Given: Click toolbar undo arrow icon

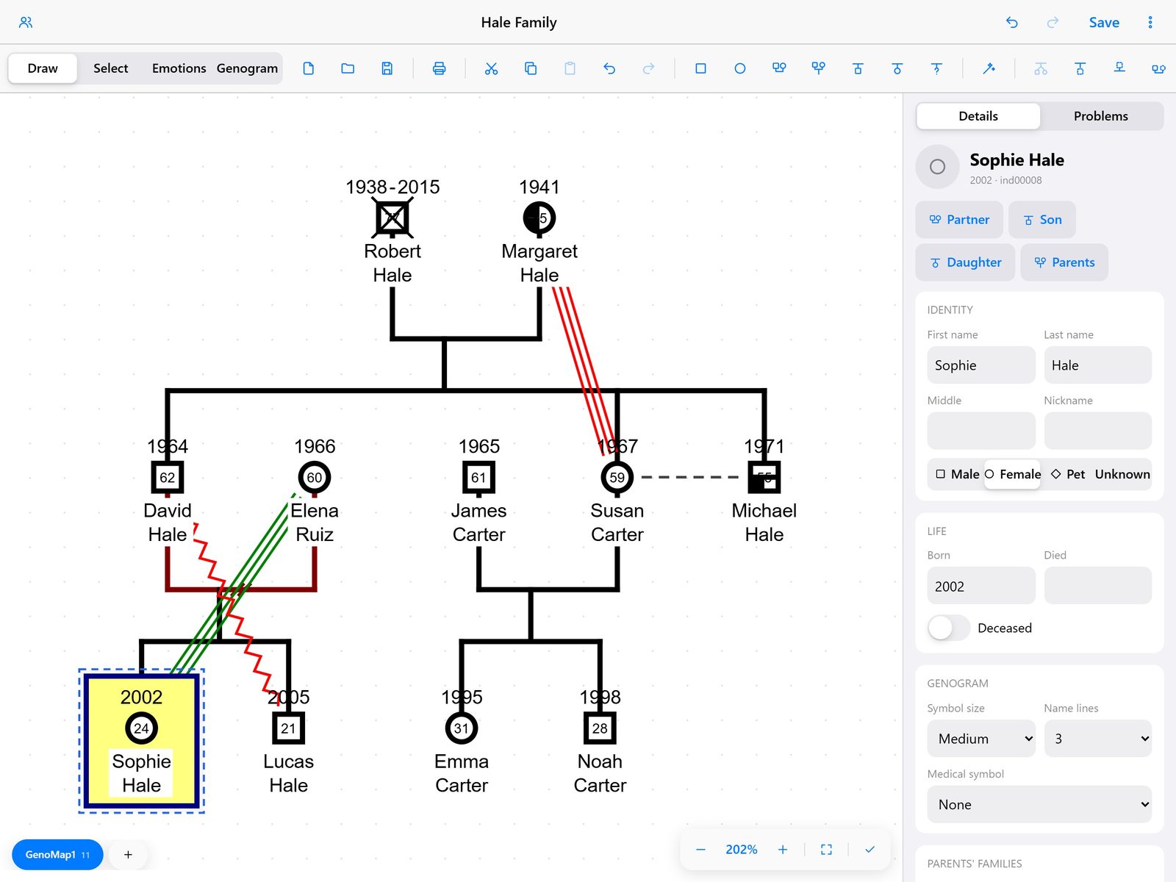Looking at the screenshot, I should click(x=609, y=68).
